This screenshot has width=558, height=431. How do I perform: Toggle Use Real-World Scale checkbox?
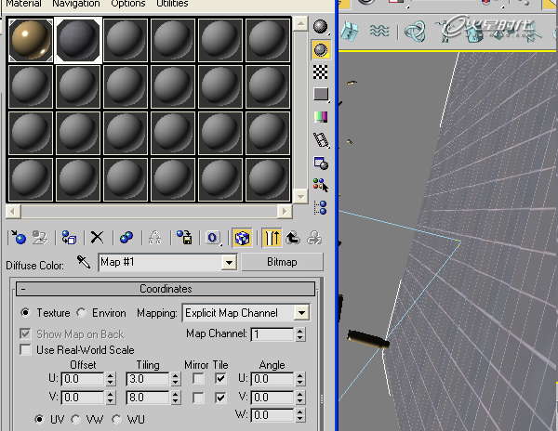coord(26,349)
